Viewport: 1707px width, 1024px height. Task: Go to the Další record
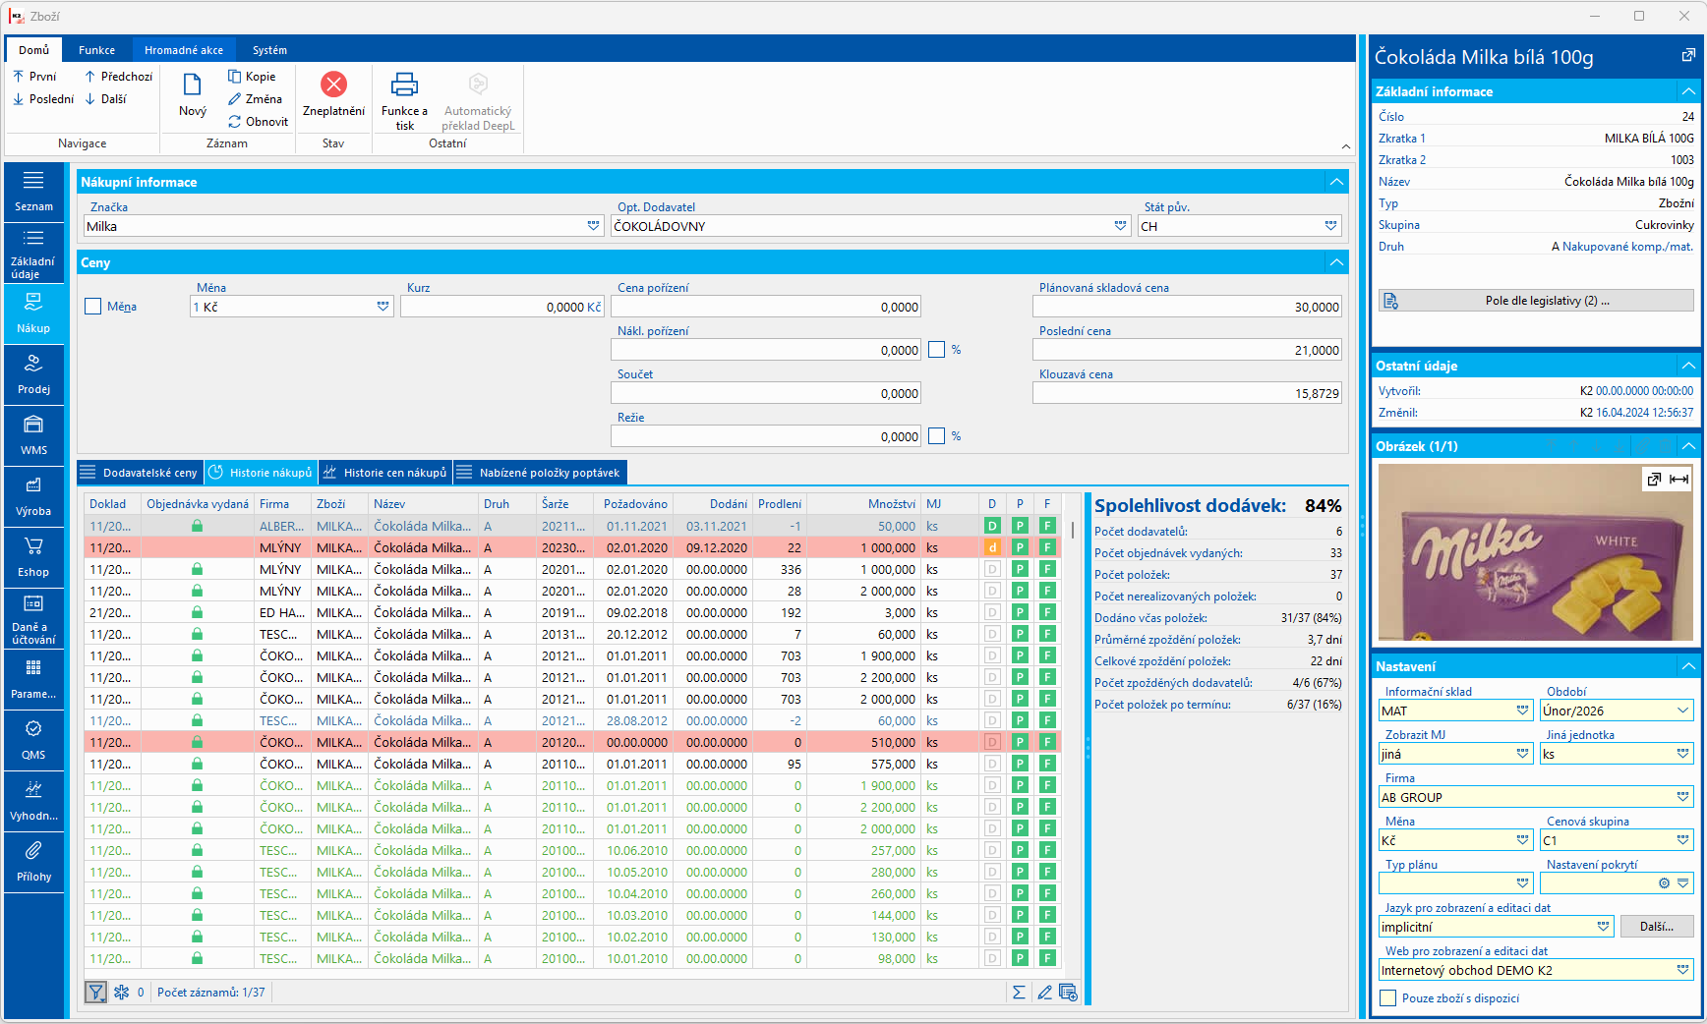[x=105, y=99]
